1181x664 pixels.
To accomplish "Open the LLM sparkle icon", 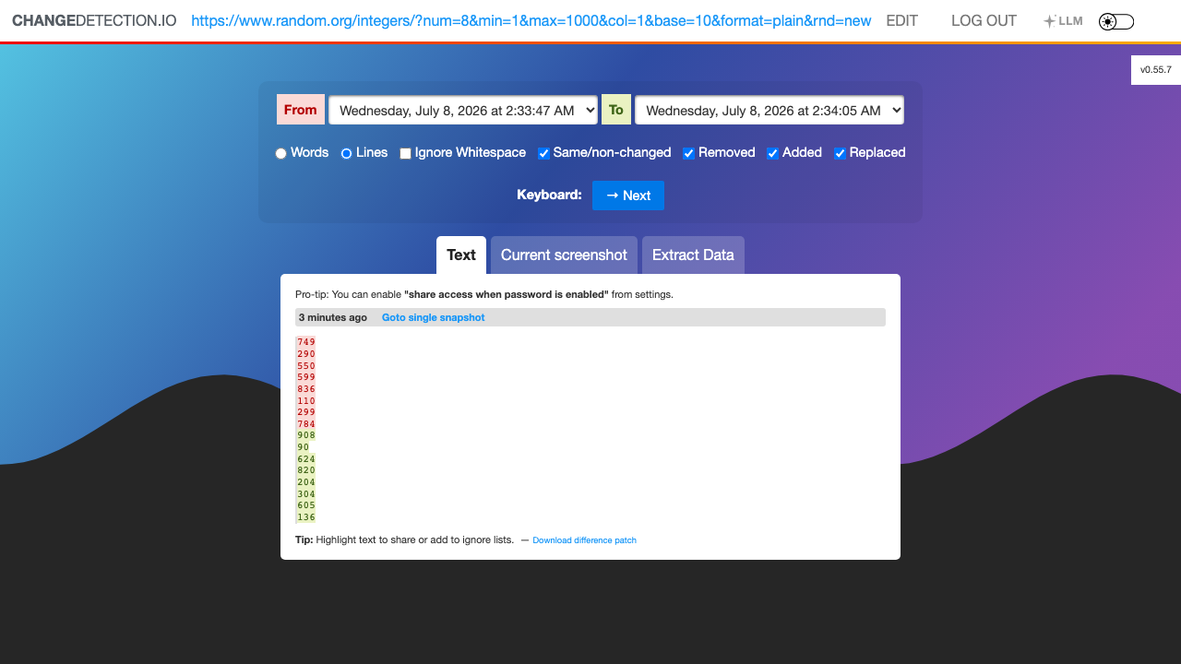I will click(1063, 21).
